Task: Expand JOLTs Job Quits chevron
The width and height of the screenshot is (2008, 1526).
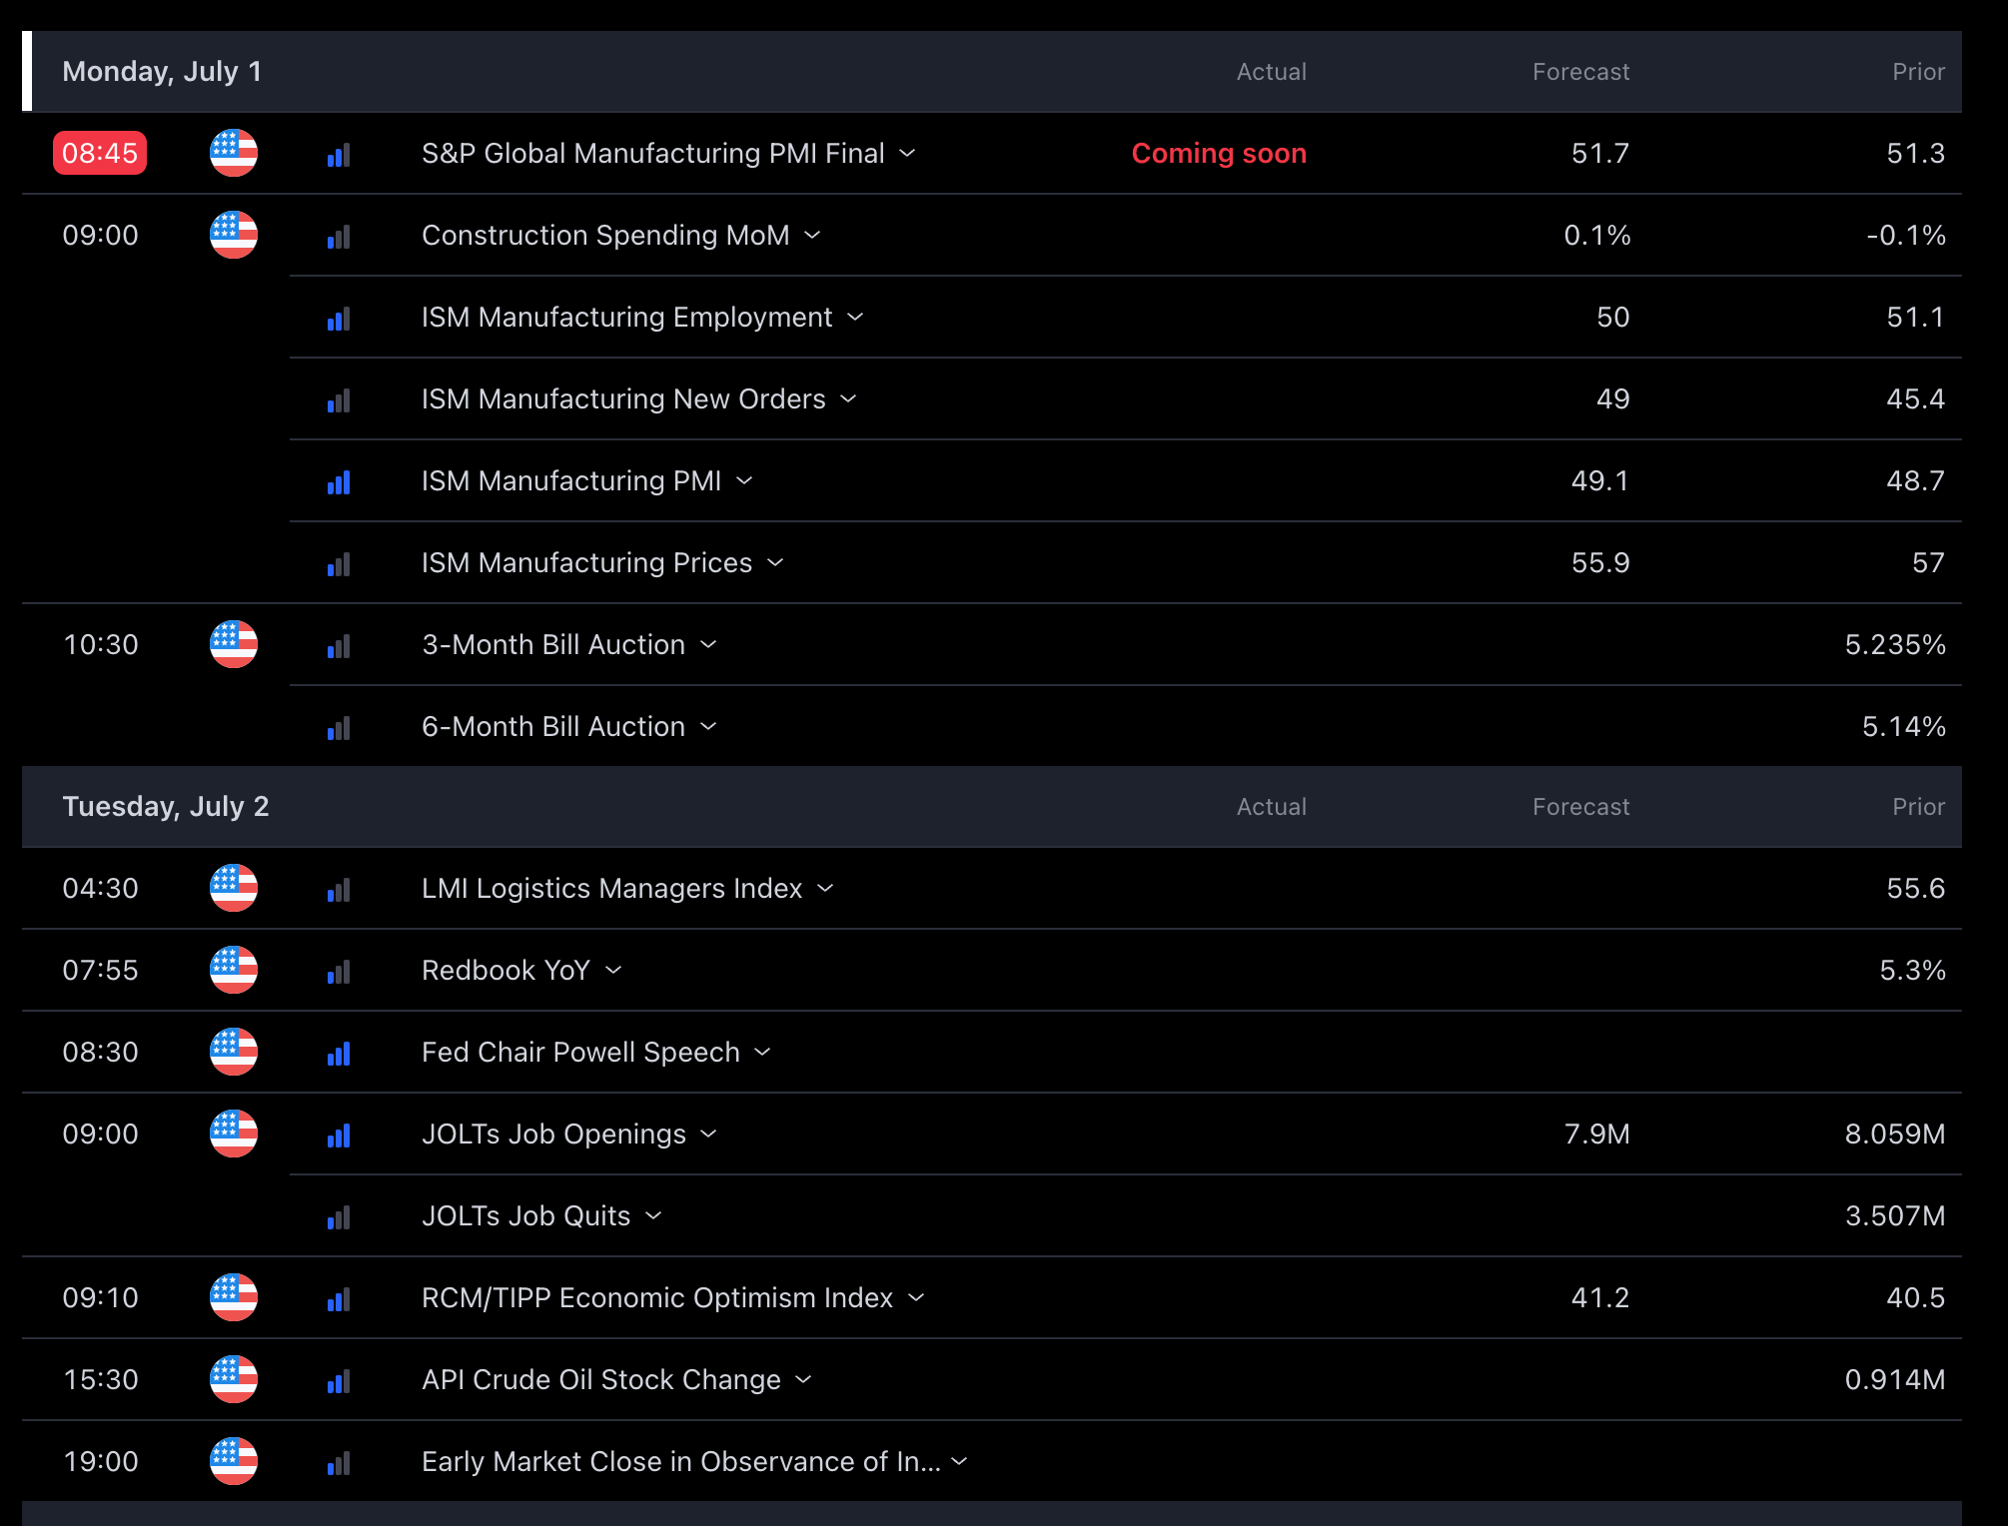Action: click(x=653, y=1215)
